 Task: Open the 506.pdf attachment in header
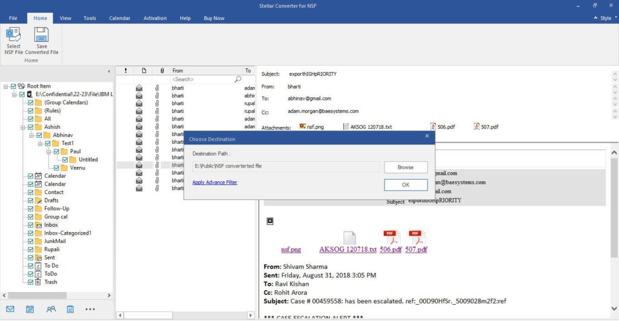click(x=442, y=127)
